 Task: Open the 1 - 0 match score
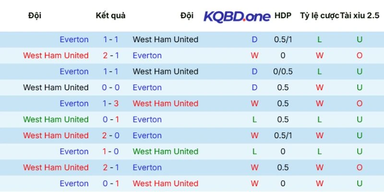111,152
